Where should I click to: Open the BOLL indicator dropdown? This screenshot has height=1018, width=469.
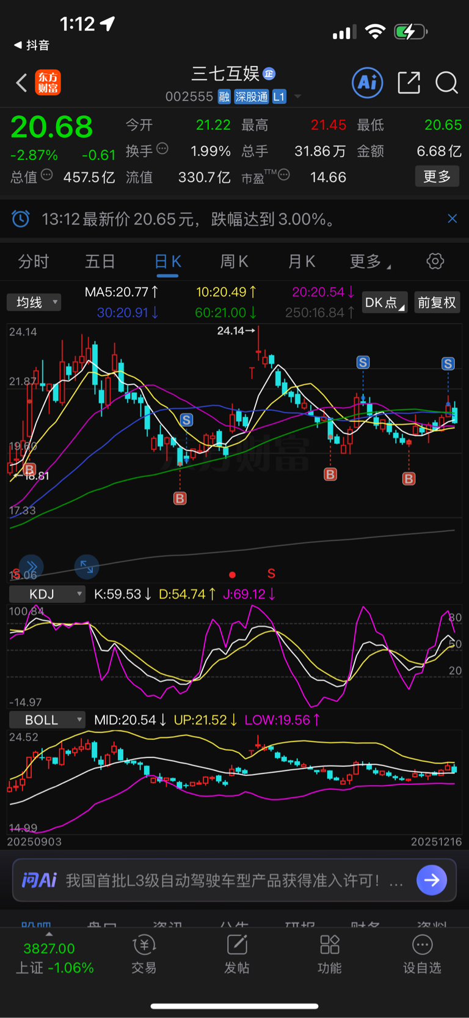tap(47, 720)
